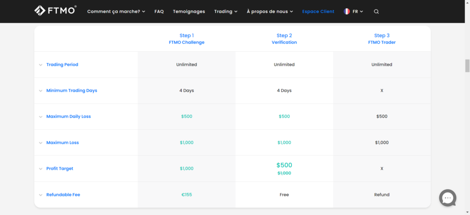Click the Trading Period label
The height and width of the screenshot is (215, 470).
(62, 64)
